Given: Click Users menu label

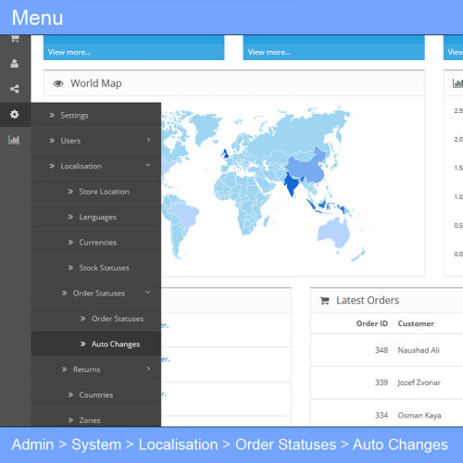Looking at the screenshot, I should 70,141.
